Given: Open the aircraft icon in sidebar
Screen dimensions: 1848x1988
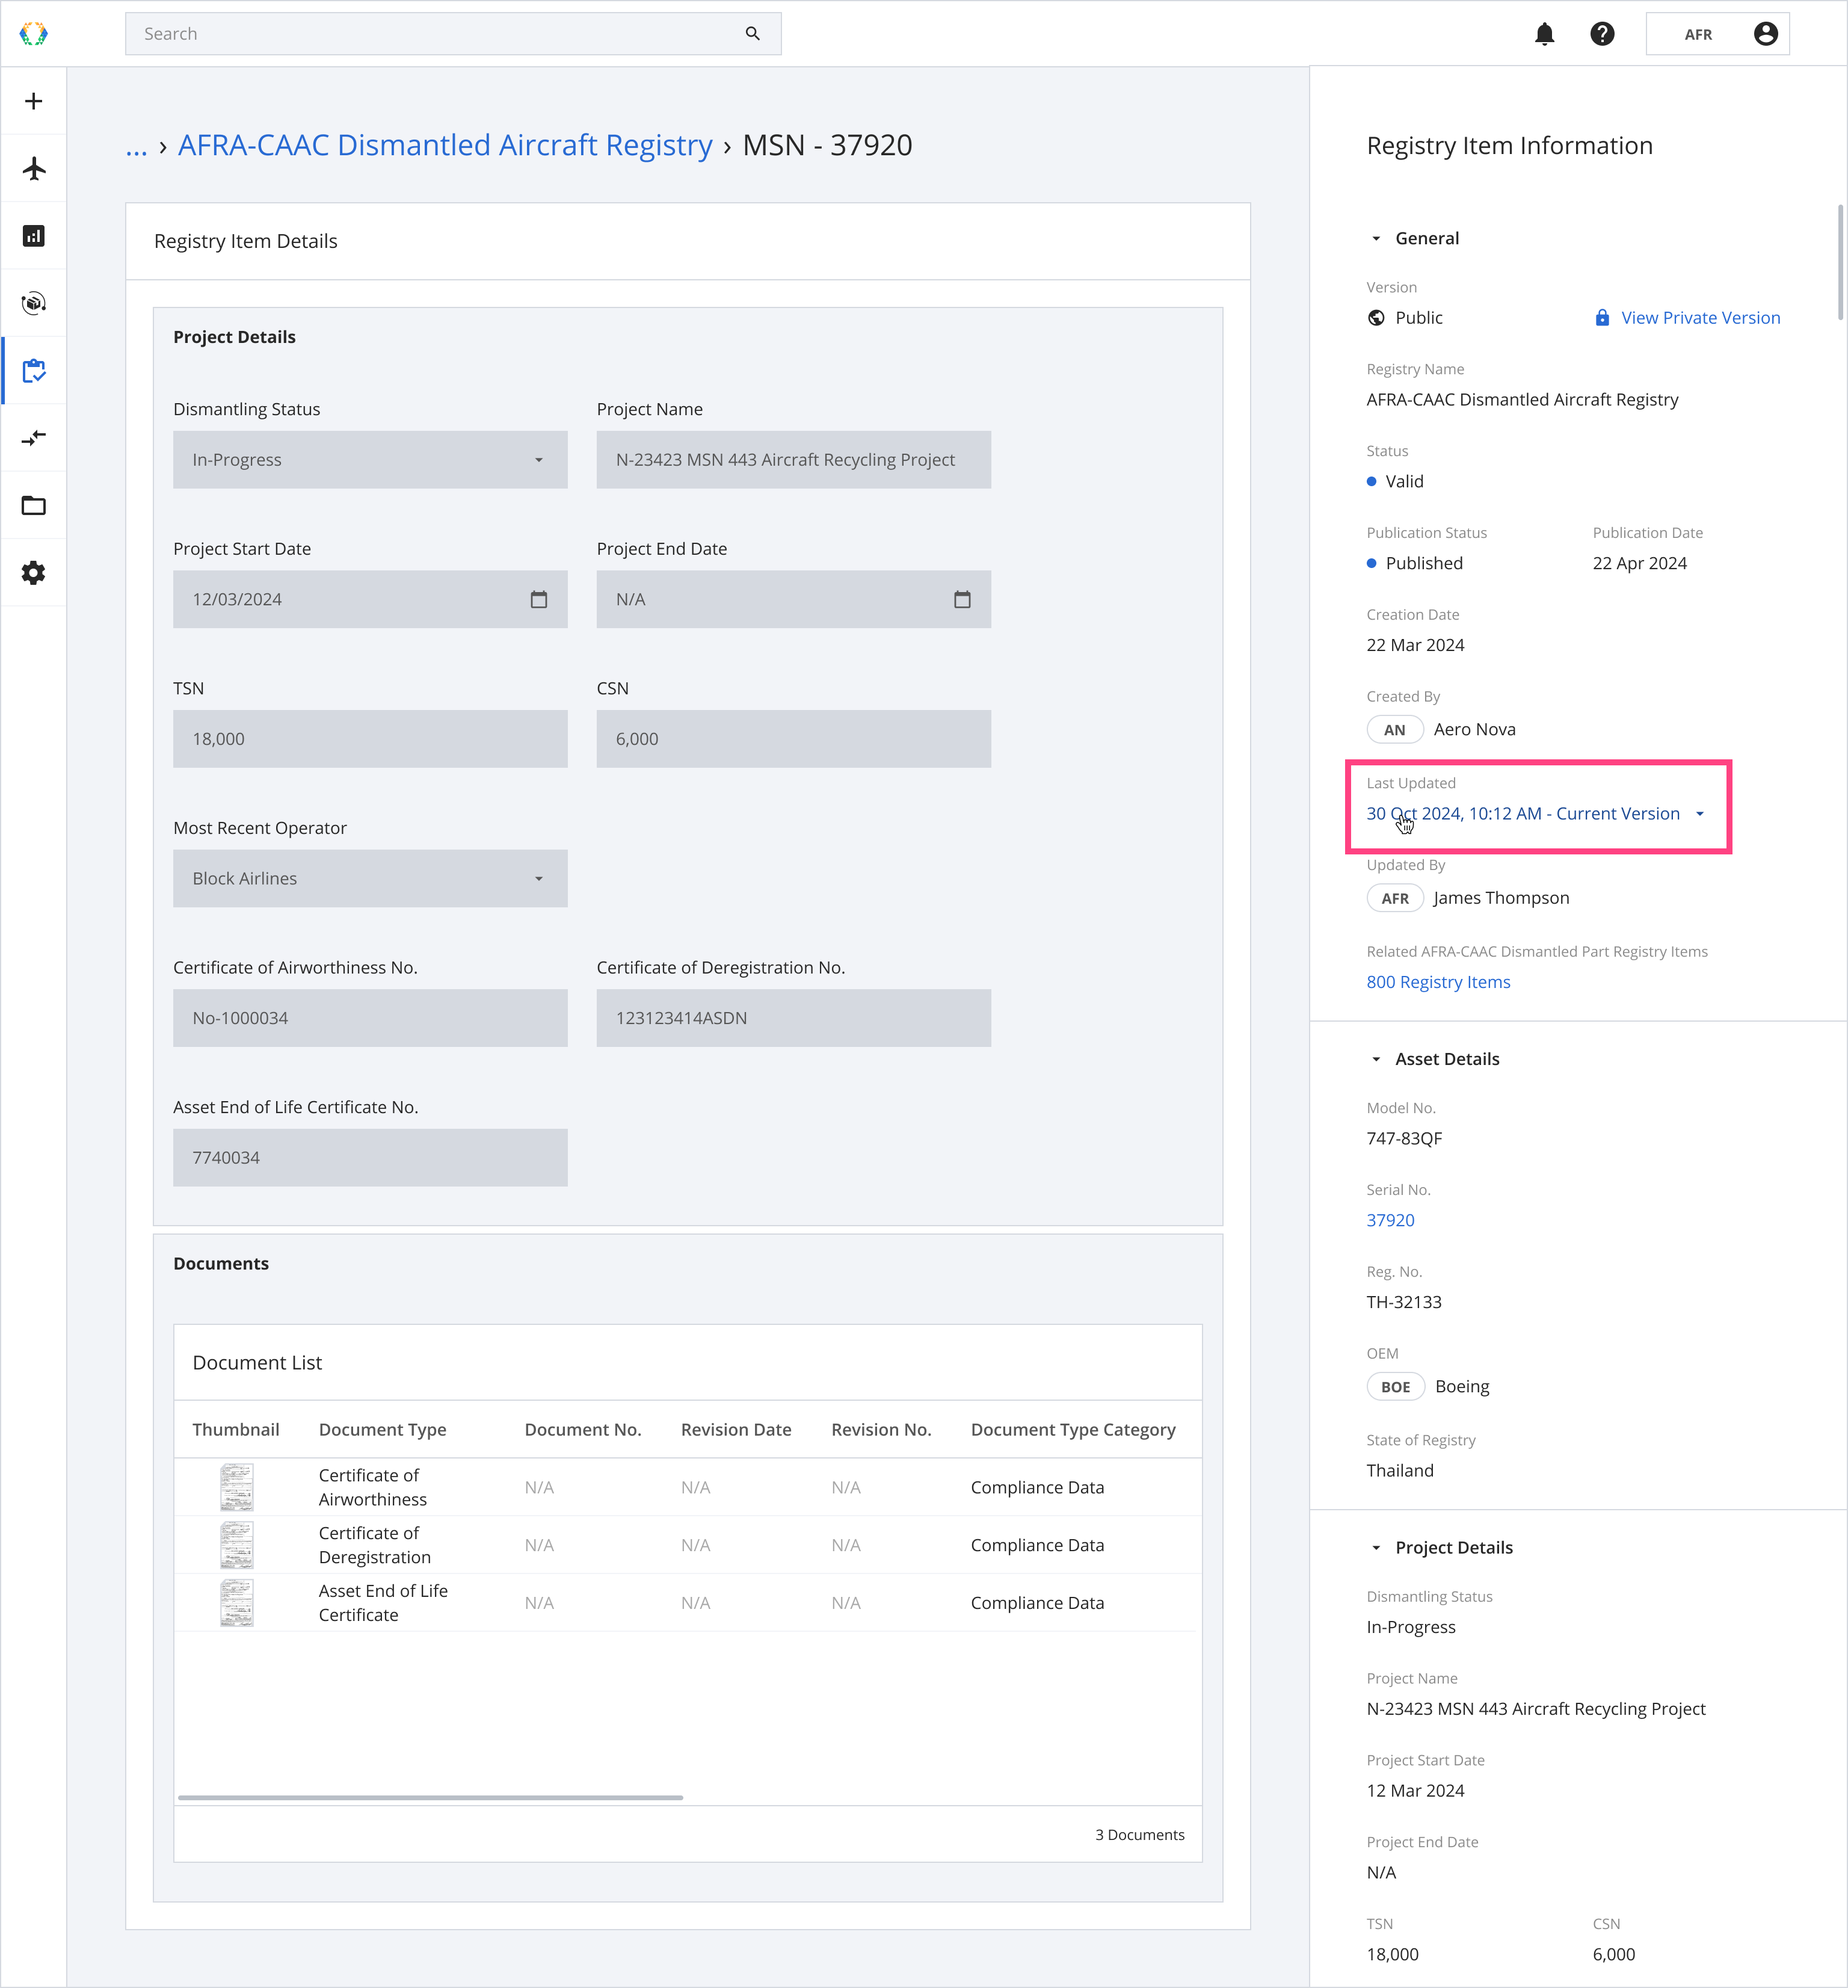Looking at the screenshot, I should point(34,168).
